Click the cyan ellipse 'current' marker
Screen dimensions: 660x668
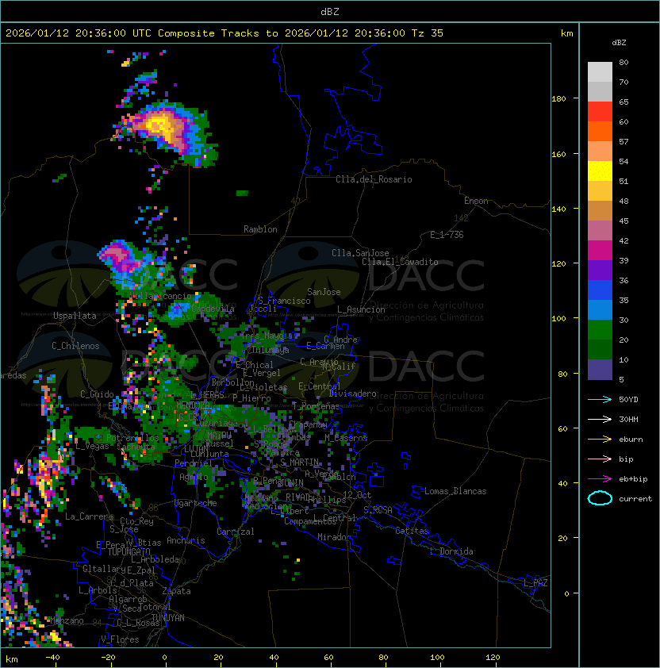point(600,498)
